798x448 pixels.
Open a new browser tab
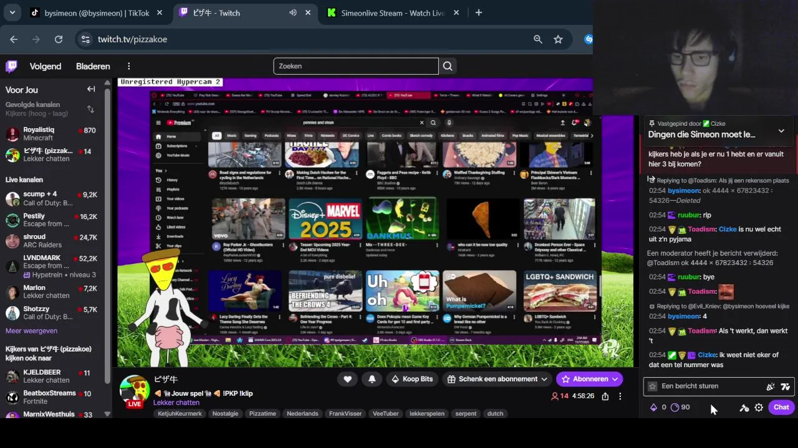[x=479, y=12]
